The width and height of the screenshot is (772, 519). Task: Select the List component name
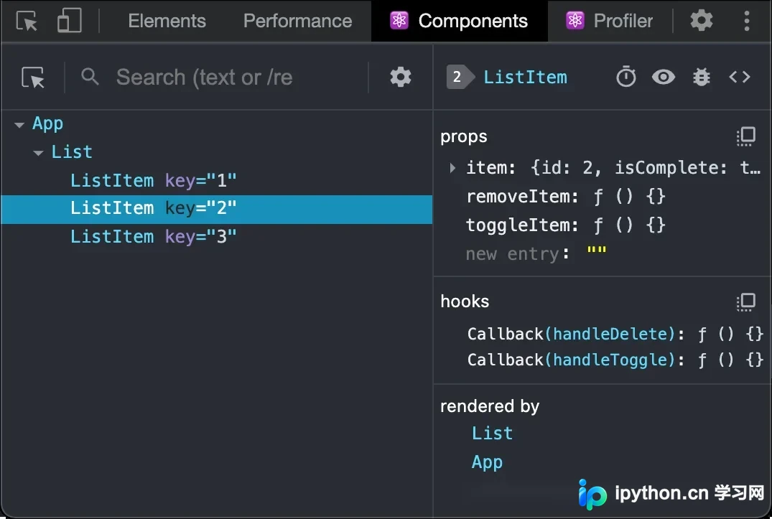click(x=72, y=152)
